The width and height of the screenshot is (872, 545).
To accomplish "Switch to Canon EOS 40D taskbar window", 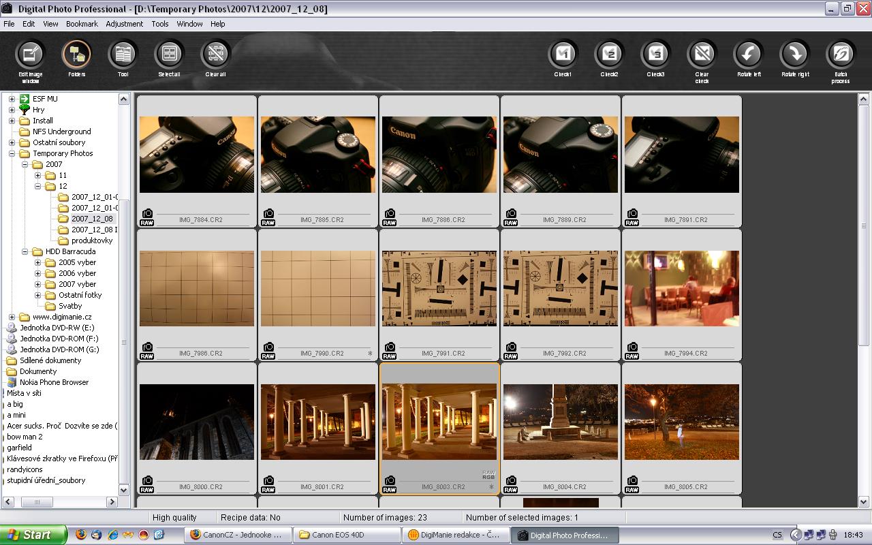I will 346,535.
